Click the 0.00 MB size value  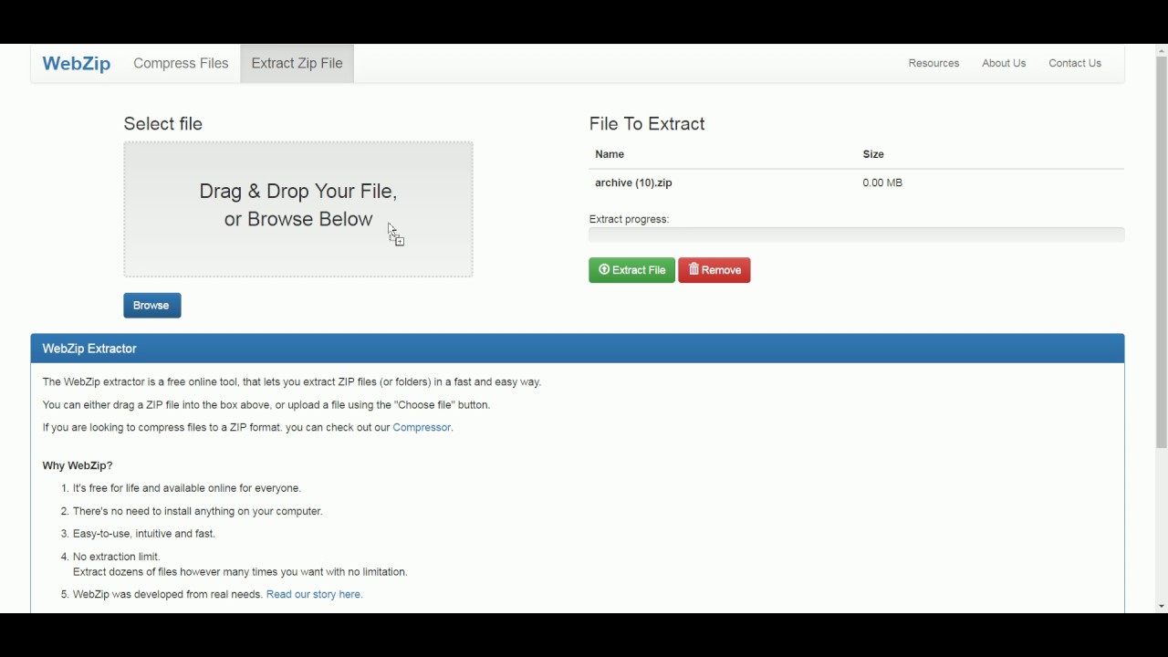pos(882,182)
